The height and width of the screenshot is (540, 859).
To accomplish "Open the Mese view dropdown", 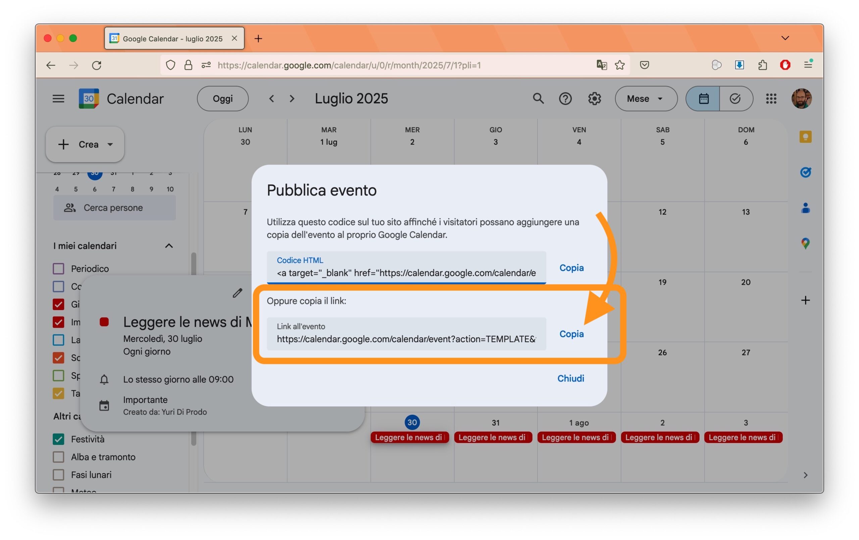I will (x=646, y=98).
